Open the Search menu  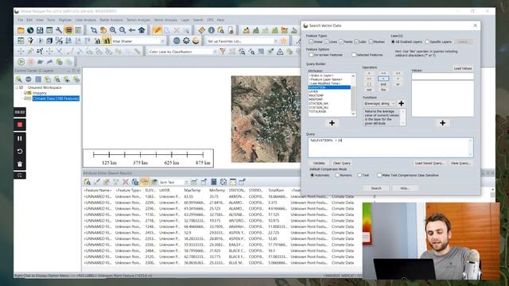198,20
